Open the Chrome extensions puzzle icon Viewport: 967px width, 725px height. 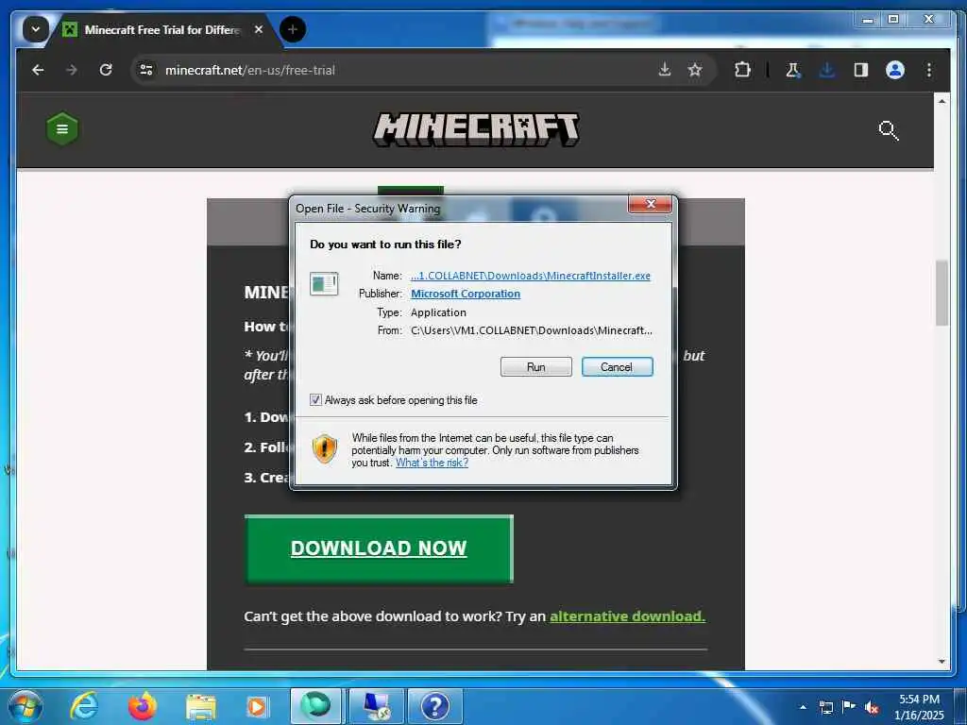(742, 70)
